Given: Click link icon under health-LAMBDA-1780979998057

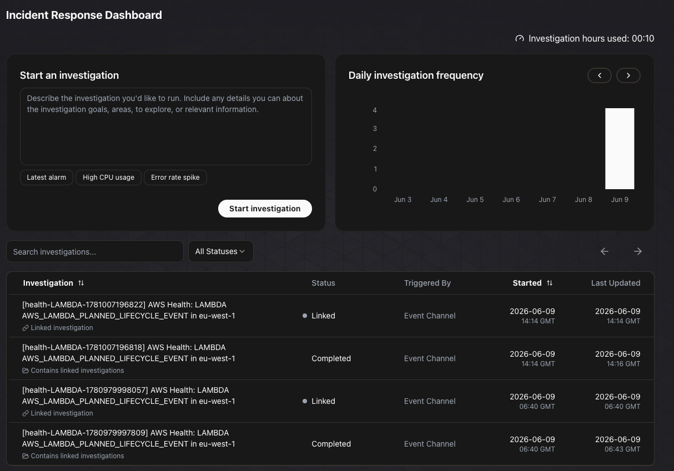Looking at the screenshot, I should pyautogui.click(x=26, y=413).
